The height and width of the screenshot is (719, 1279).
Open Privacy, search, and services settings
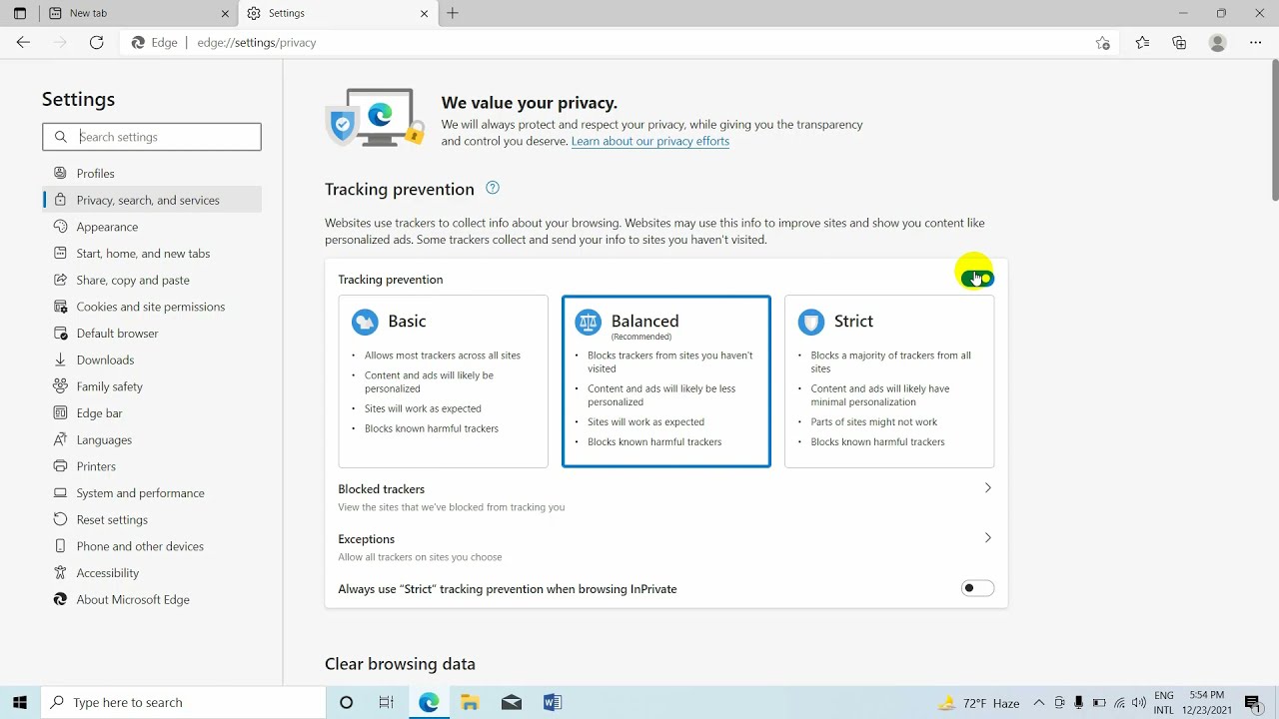[x=152, y=200]
